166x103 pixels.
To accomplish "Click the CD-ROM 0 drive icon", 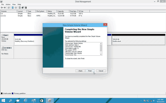I will pyautogui.click(x=2, y=48).
